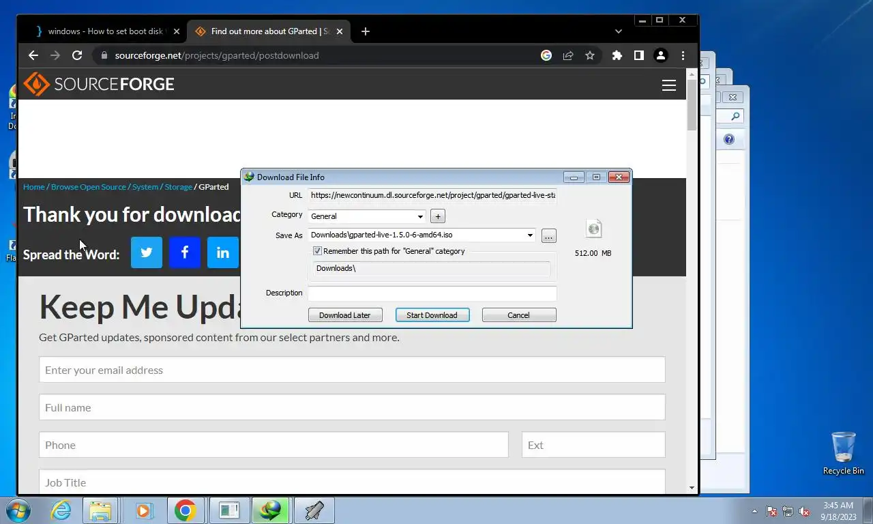Screen dimensions: 873x524
Task: Click the SourceForge logo
Action: 99,84
